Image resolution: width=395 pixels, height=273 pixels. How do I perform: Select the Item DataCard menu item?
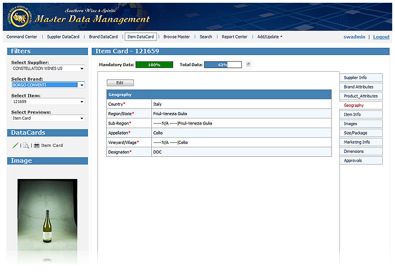tap(141, 37)
